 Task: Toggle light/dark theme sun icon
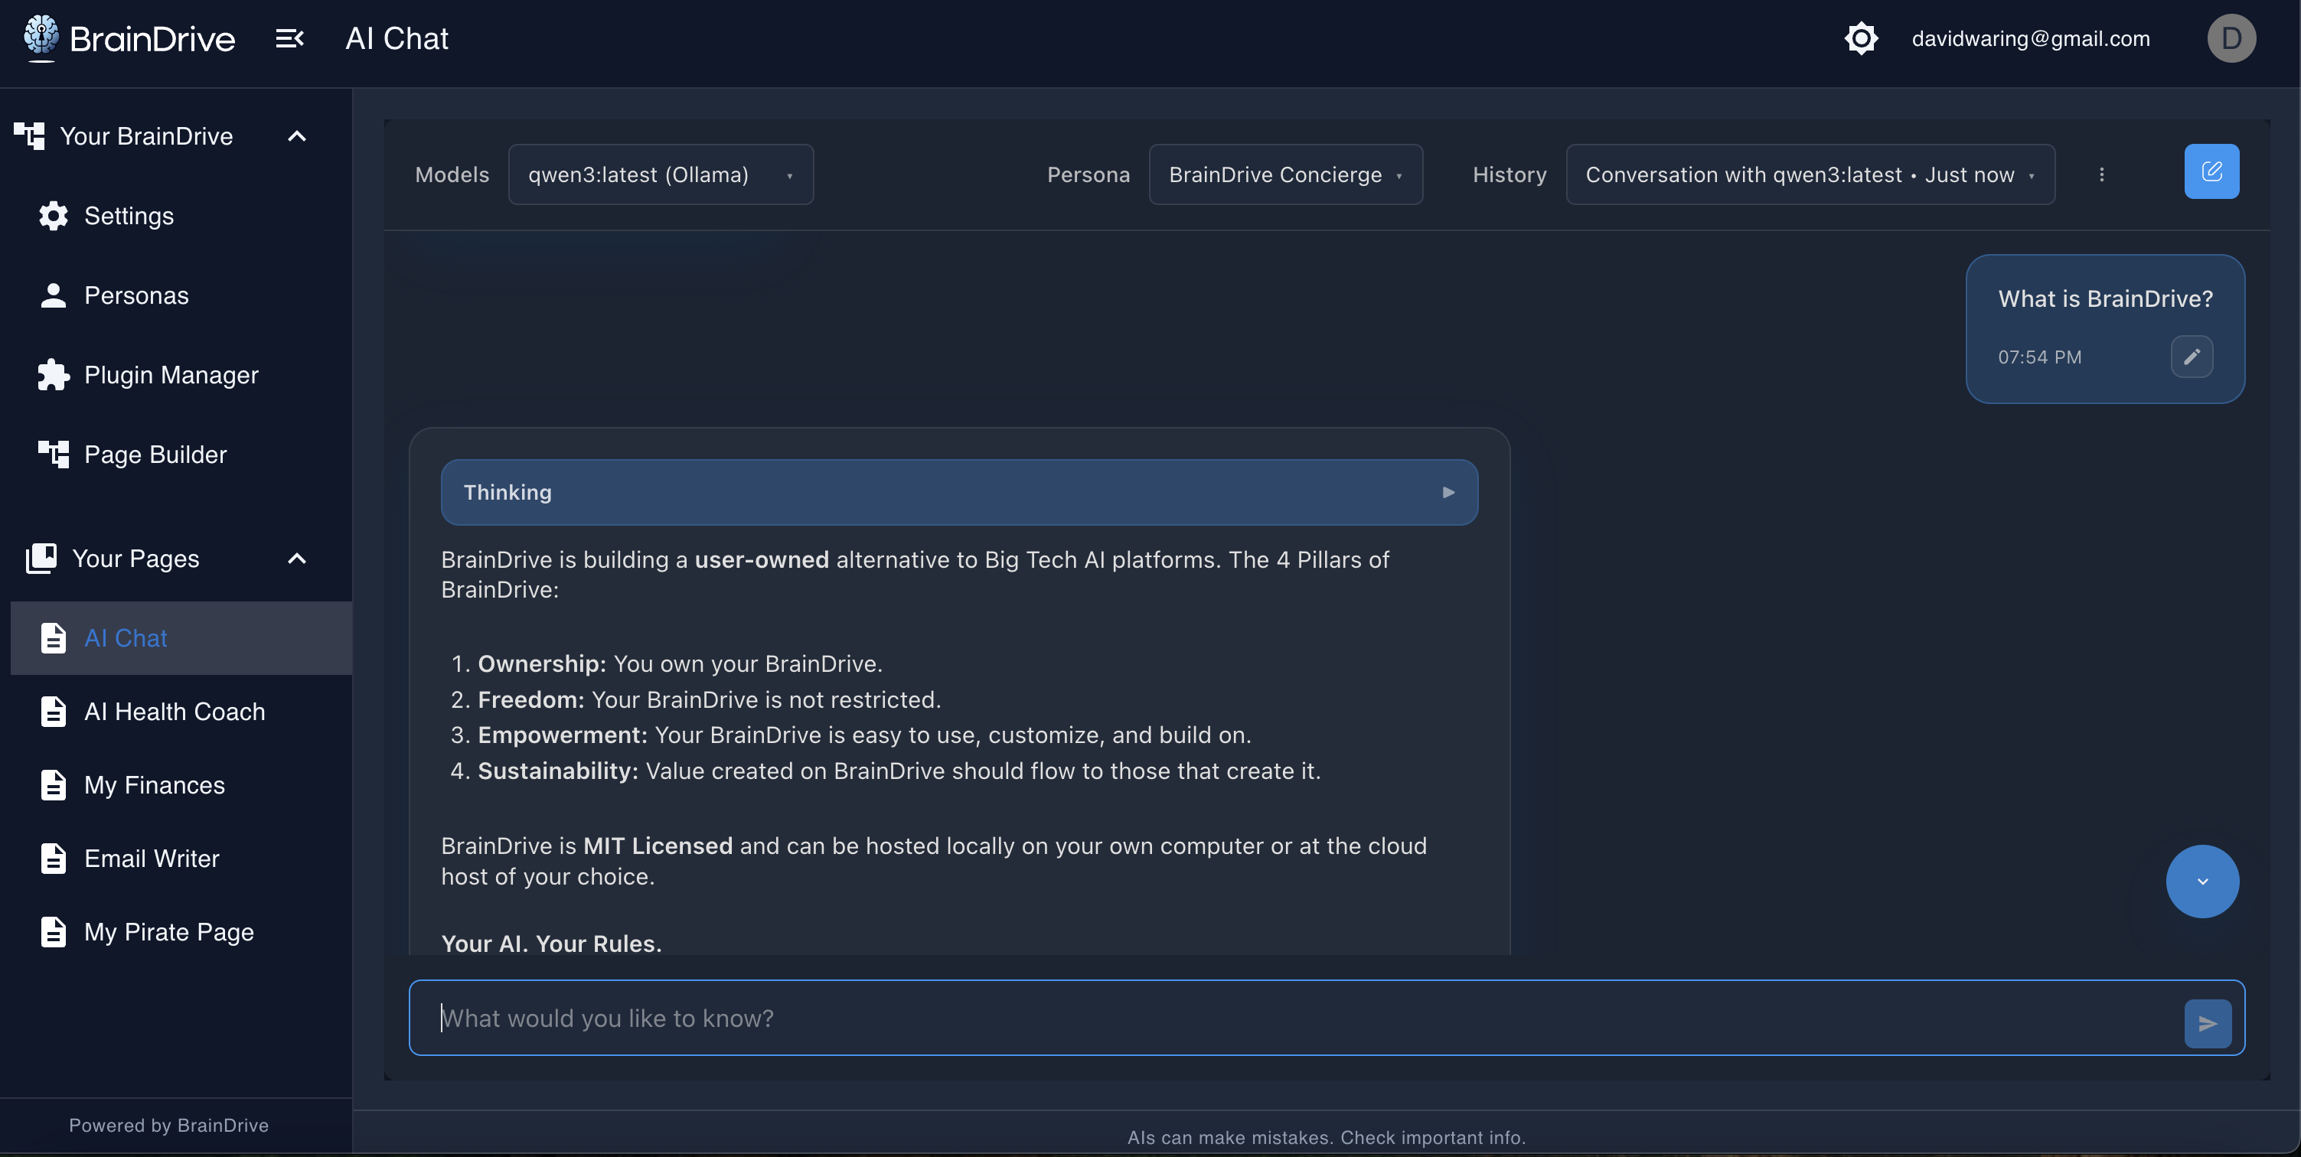tap(1861, 38)
